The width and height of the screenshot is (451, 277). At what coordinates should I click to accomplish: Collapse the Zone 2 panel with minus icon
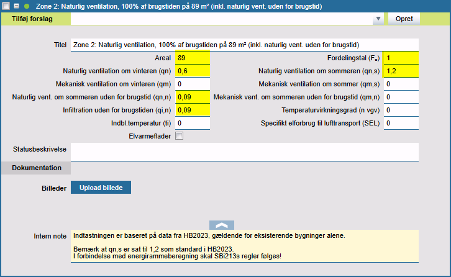coord(17,6)
